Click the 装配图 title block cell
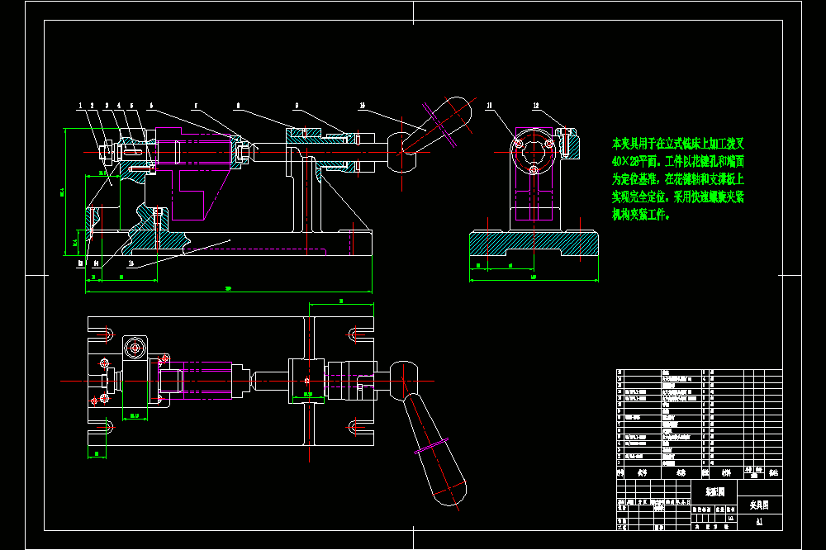Image resolution: width=826 pixels, height=550 pixels. (x=714, y=492)
